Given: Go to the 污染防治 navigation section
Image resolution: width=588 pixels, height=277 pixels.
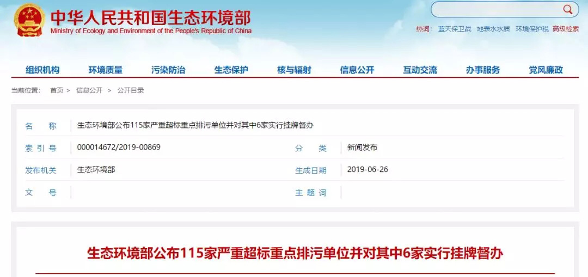Looking at the screenshot, I should coord(168,70).
